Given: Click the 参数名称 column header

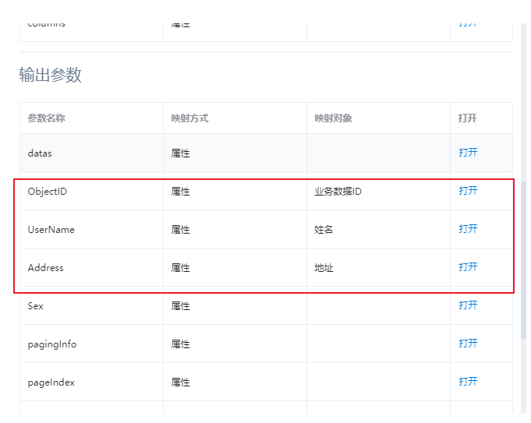Looking at the screenshot, I should click(47, 118).
